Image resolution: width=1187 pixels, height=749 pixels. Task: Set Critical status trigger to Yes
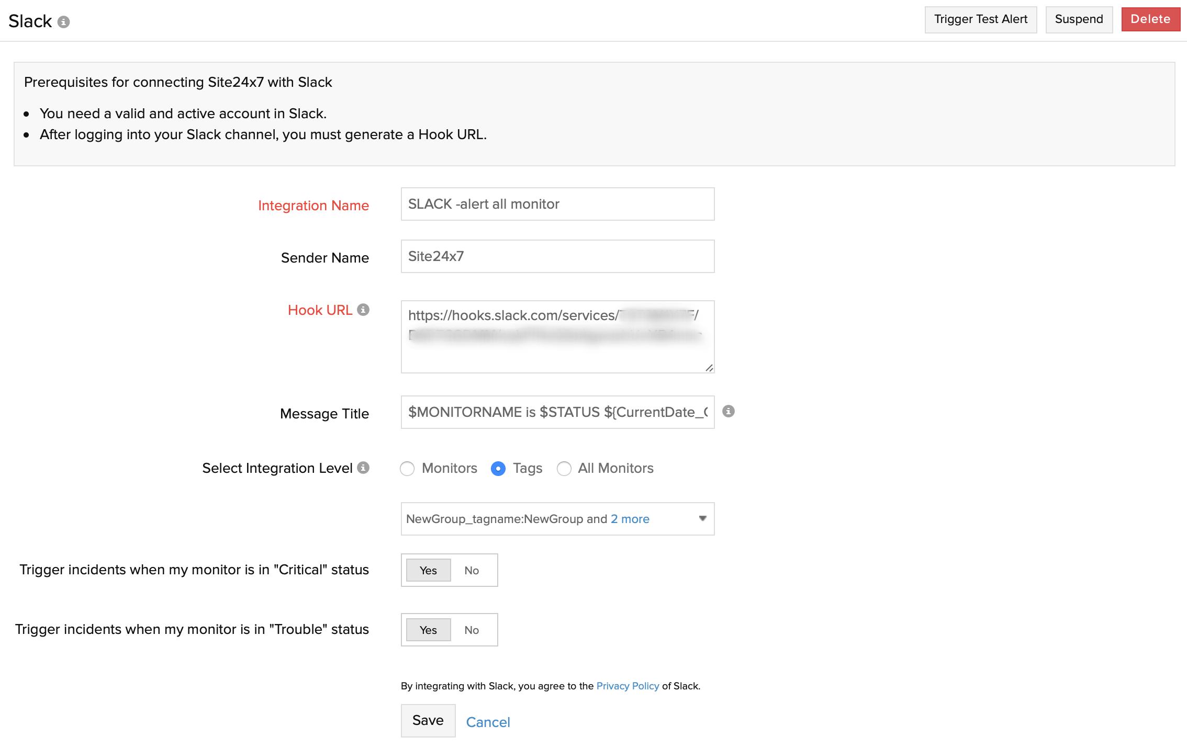pos(428,570)
